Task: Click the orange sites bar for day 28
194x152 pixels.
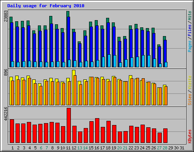Action: click(166, 96)
